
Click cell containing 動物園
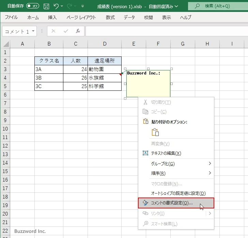pyautogui.click(x=105, y=69)
